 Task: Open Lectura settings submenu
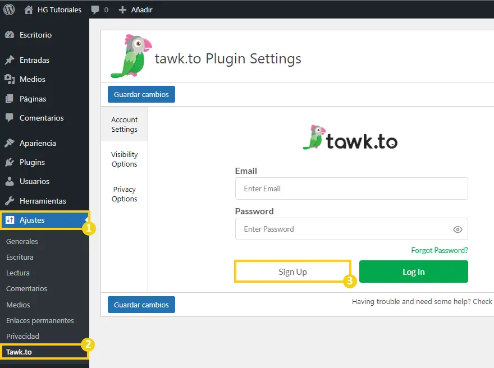click(18, 273)
